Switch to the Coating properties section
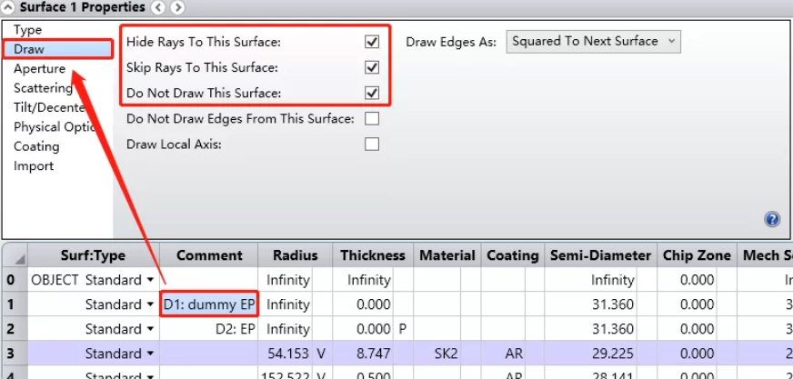The width and height of the screenshot is (793, 379). tap(36, 146)
